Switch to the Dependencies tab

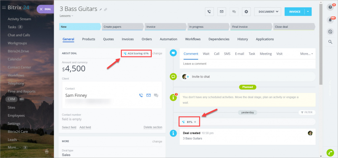click(x=219, y=39)
